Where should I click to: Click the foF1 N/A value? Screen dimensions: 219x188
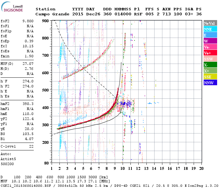coord(30,26)
